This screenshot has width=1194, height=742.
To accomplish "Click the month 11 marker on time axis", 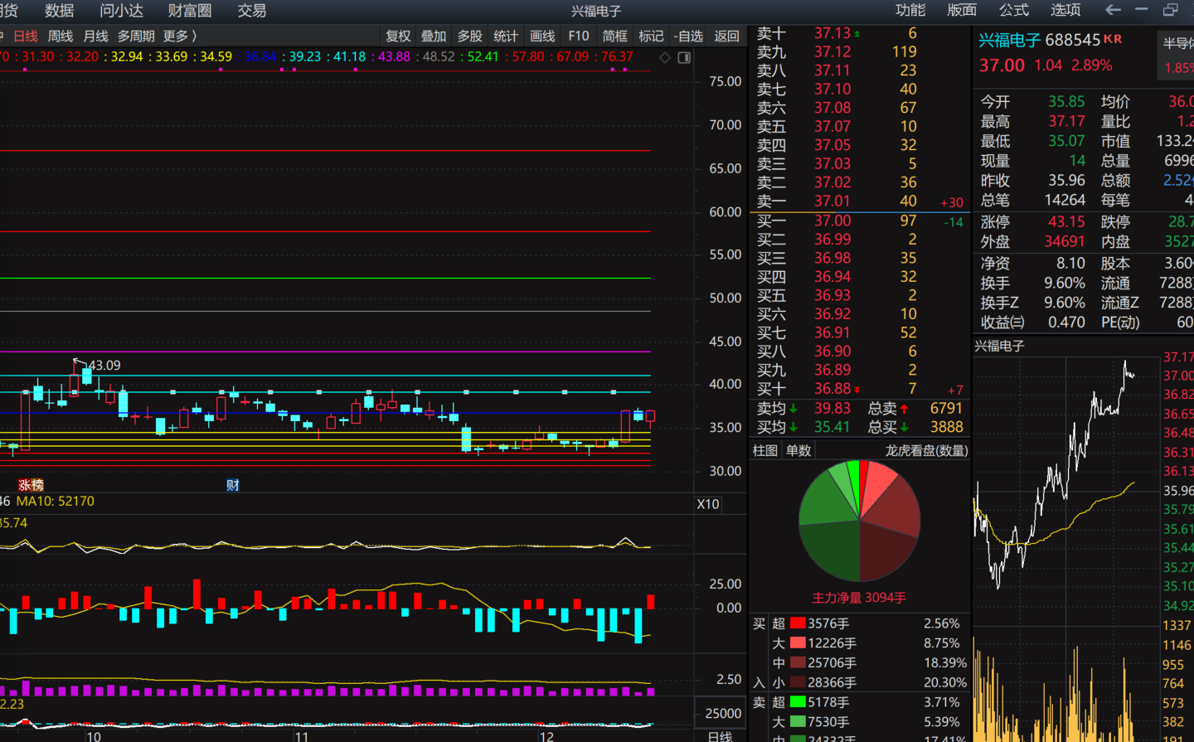I will pos(302,736).
